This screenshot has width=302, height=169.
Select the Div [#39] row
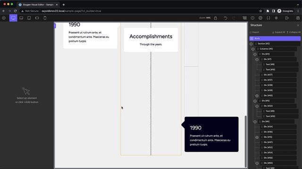click(278, 90)
